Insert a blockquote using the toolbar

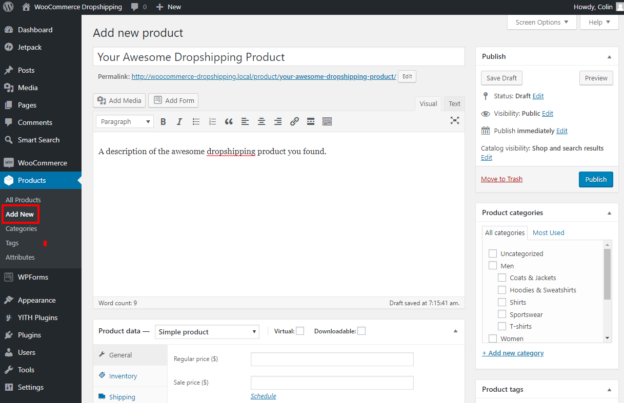pyautogui.click(x=229, y=122)
